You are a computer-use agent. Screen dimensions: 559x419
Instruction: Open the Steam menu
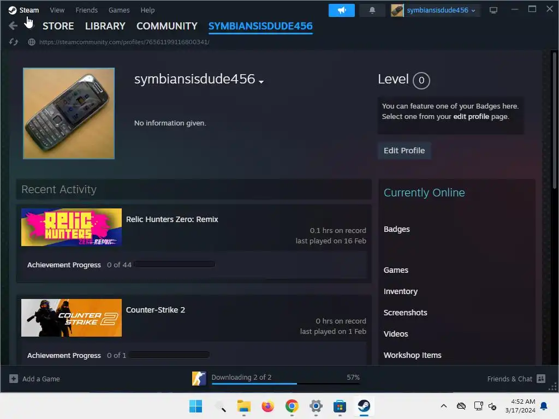click(x=29, y=10)
